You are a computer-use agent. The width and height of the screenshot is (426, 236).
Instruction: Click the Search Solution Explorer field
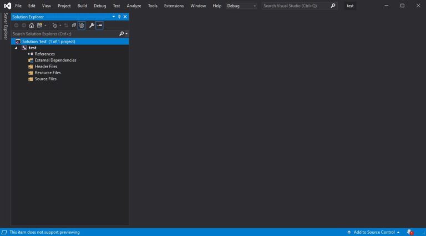(x=64, y=34)
